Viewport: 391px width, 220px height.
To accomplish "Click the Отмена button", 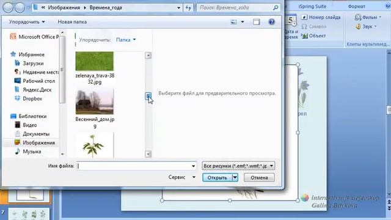I will pos(259,178).
